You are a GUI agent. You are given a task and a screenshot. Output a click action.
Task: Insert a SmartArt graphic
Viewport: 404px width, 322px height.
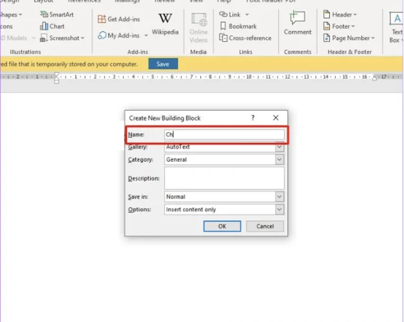pyautogui.click(x=57, y=14)
